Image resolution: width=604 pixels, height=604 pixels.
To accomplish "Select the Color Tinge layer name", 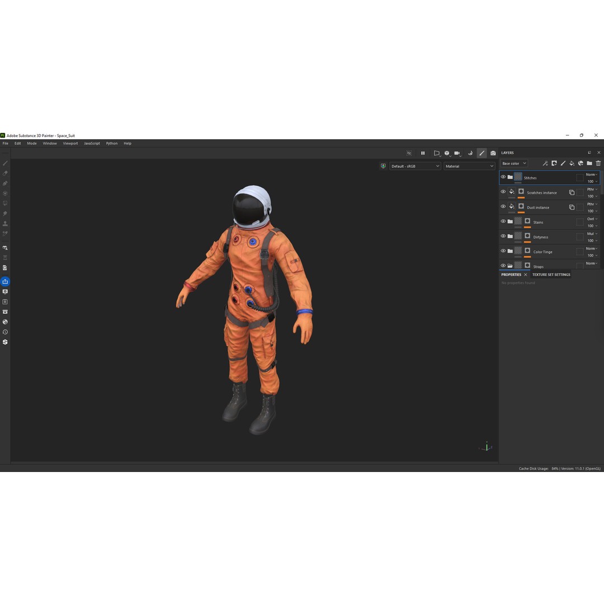I will coord(542,252).
